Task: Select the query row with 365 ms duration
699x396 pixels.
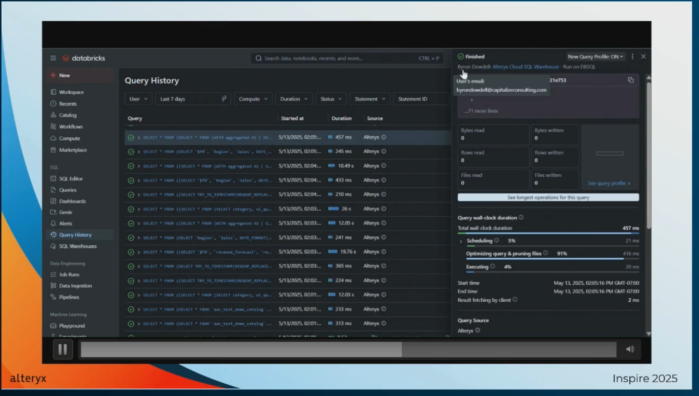Action: [287, 266]
